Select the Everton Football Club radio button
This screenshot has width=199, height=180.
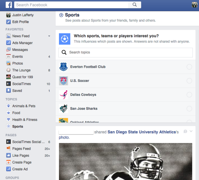click(x=189, y=67)
